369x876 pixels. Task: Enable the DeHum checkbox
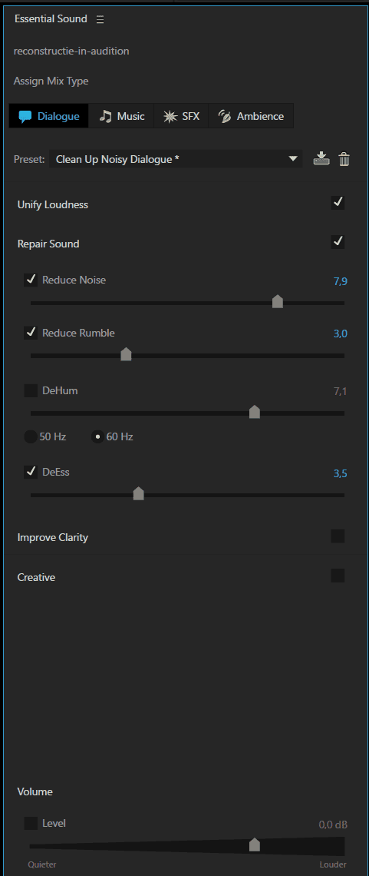pos(31,390)
